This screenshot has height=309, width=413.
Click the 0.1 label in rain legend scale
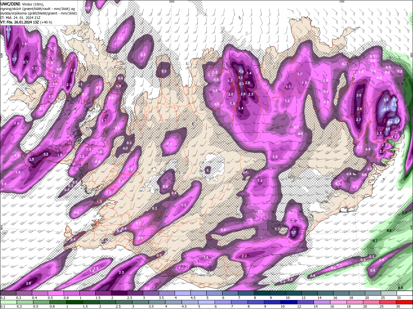[3, 306]
